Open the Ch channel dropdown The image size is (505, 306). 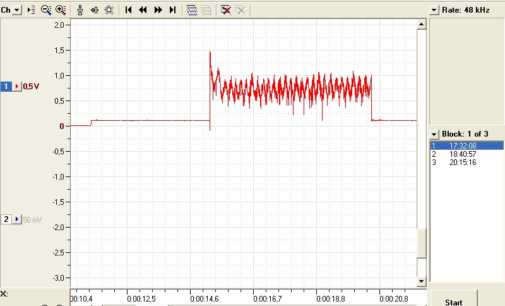click(17, 10)
